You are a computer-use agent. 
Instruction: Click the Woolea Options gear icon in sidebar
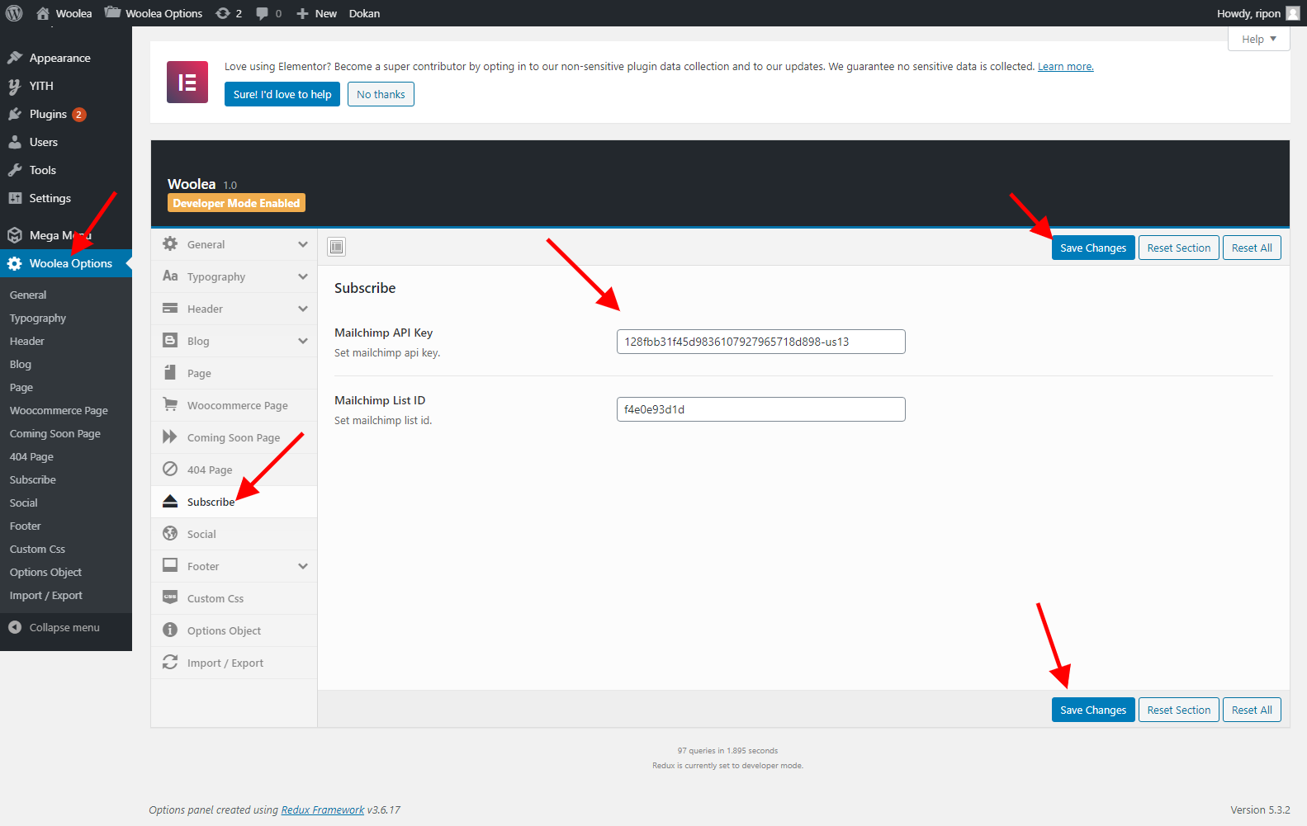pos(15,263)
